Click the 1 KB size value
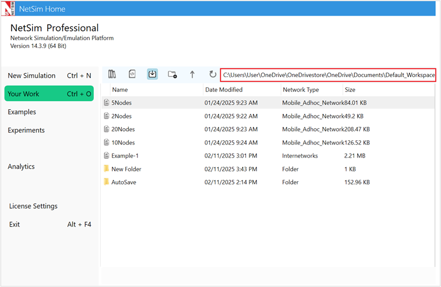Viewport: 441px width, 287px height. (350, 169)
